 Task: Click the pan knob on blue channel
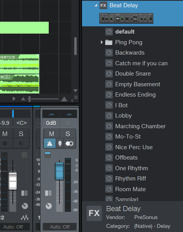tap(49, 206)
